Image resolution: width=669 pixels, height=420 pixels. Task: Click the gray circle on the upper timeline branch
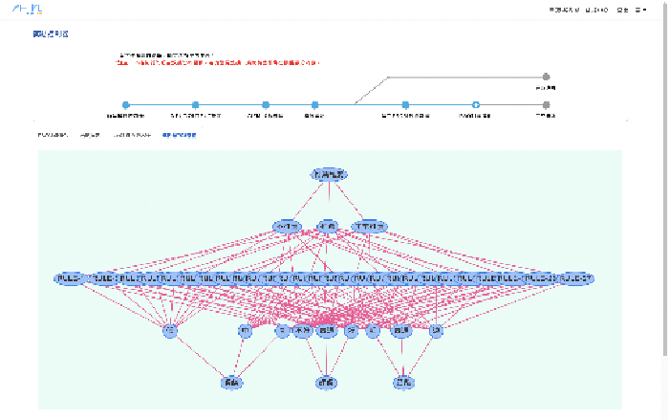546,77
